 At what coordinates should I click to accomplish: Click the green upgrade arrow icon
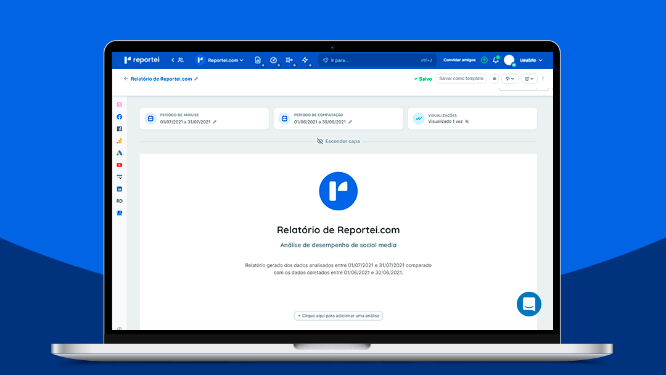(484, 60)
